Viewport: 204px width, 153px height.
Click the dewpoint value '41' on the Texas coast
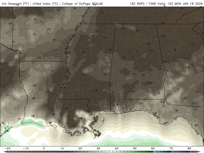pos(8,131)
